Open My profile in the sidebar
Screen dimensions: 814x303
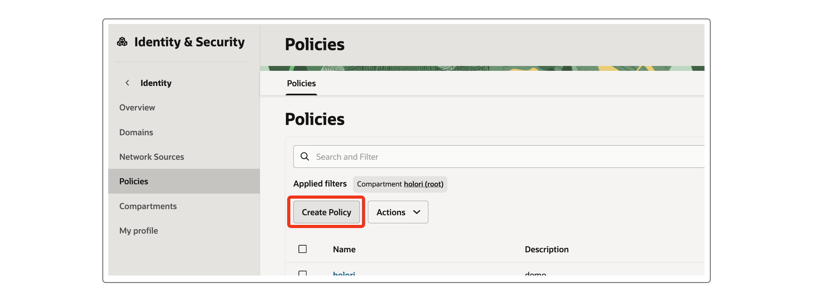tap(138, 231)
